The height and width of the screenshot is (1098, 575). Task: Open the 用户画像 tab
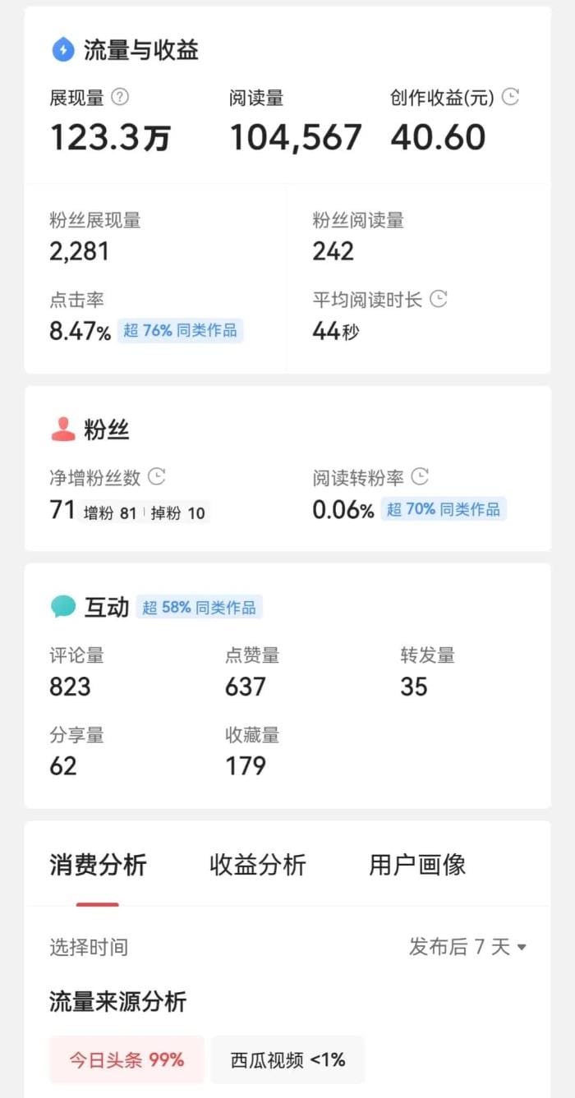point(417,865)
